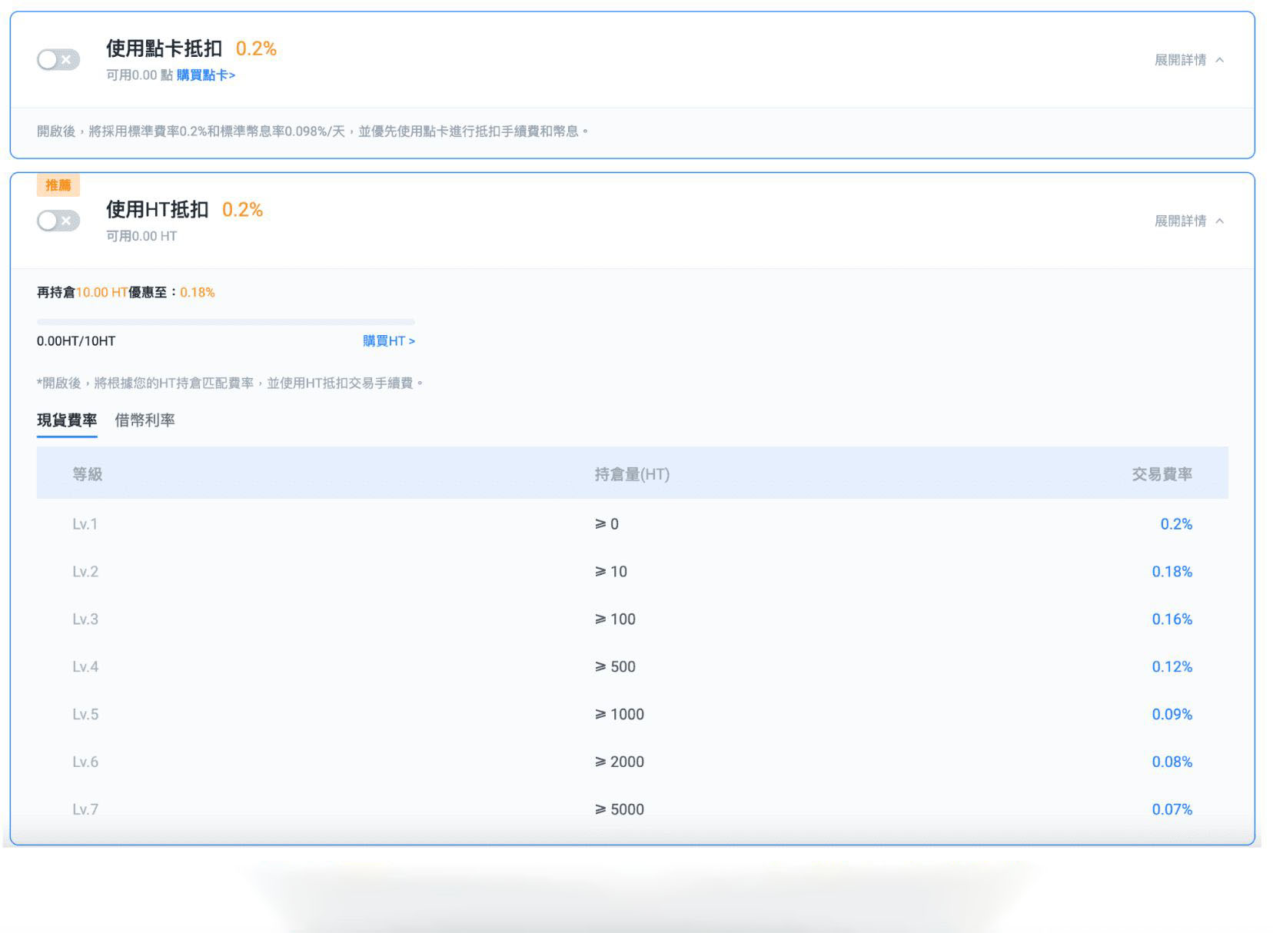Screen dimensions: 1273x933
Task: Enable the 使用HT抵扣 toggle switch
Action: [58, 221]
